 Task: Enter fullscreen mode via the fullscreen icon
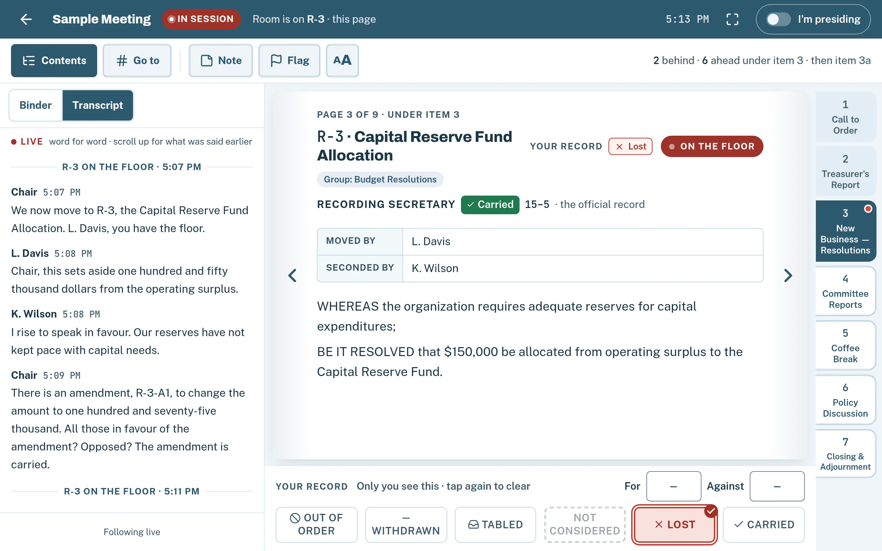732,19
